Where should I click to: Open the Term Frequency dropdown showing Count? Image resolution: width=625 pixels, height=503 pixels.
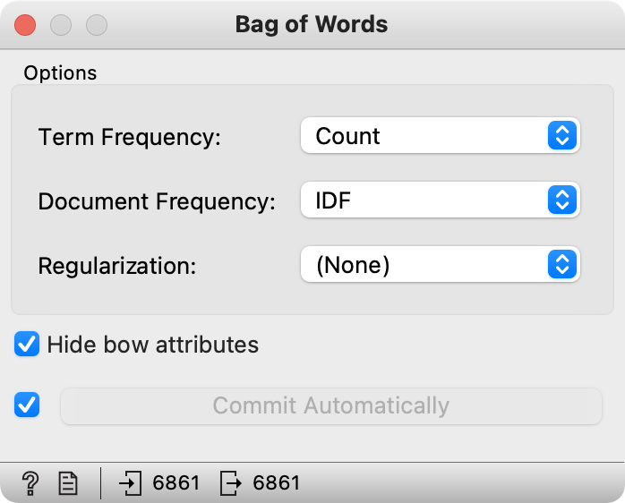coord(440,136)
